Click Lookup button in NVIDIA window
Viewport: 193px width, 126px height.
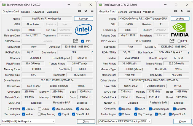[x=180, y=18]
